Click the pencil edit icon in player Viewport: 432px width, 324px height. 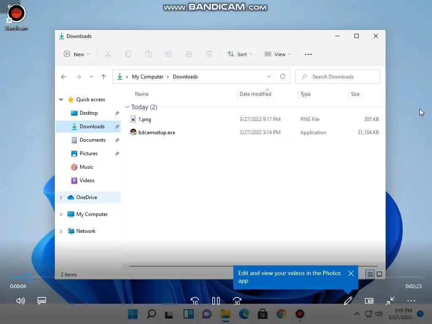(x=348, y=300)
